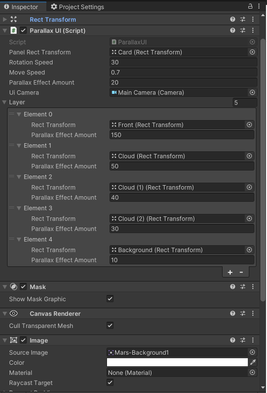The image size is (267, 393).
Task: Collapse Element 4 foldout
Action: 19,240
